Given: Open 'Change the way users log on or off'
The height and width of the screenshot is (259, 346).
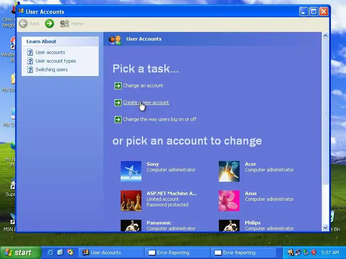Looking at the screenshot, I should click(x=160, y=119).
